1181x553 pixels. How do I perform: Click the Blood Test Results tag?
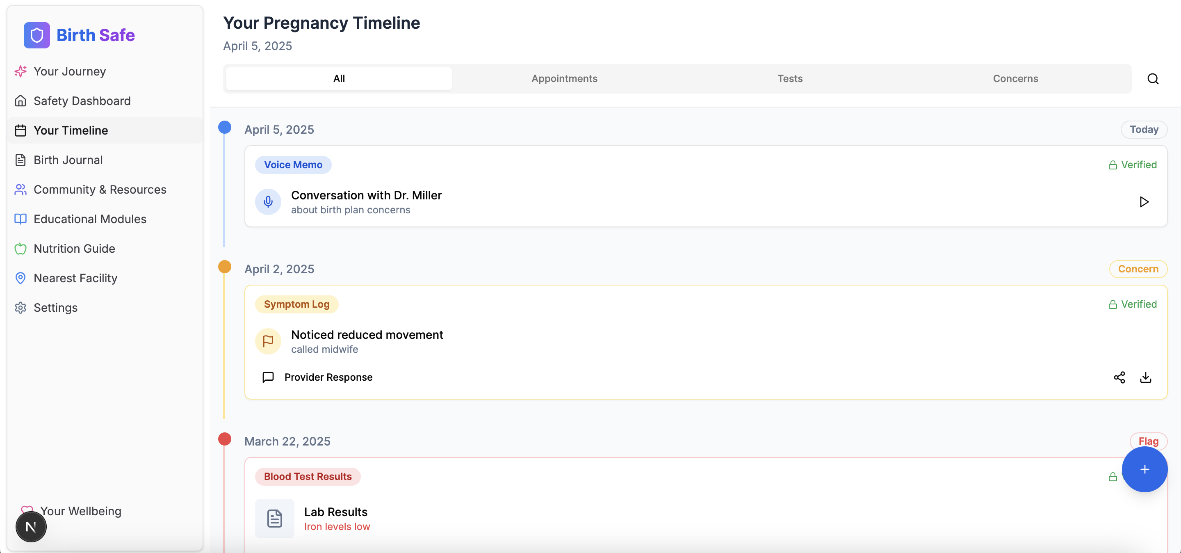coord(308,476)
